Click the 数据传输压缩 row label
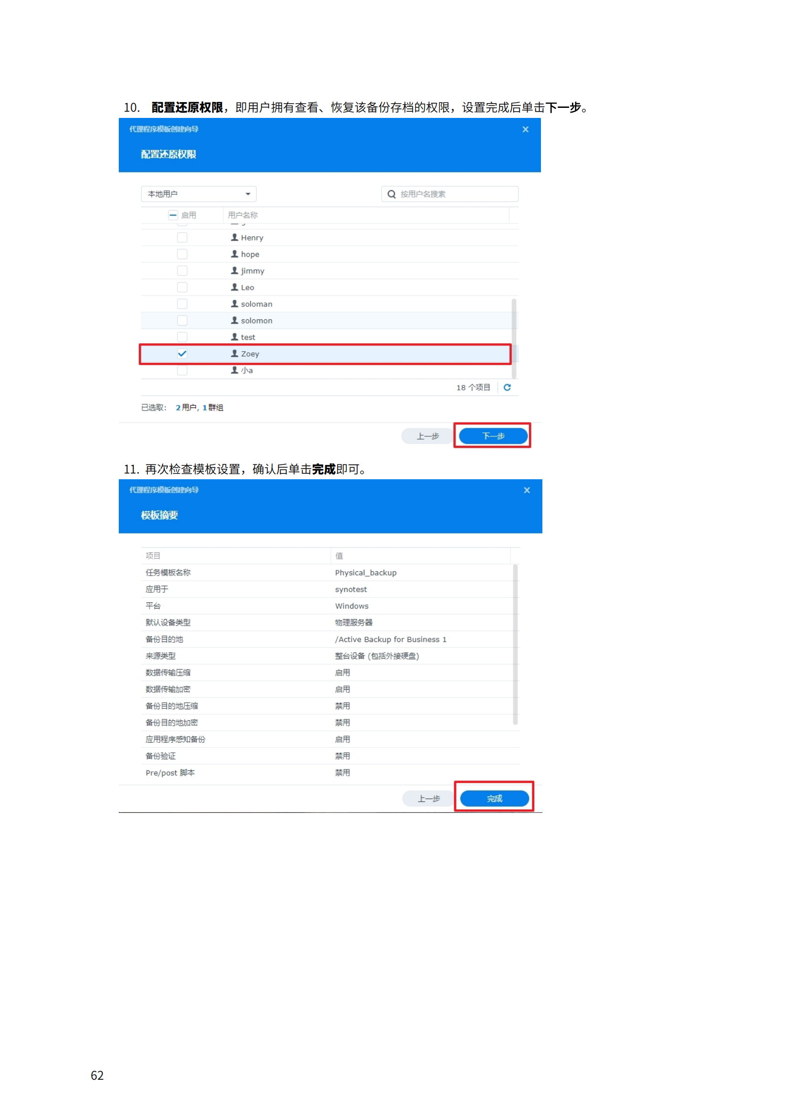This screenshot has width=789, height=1116. point(168,673)
